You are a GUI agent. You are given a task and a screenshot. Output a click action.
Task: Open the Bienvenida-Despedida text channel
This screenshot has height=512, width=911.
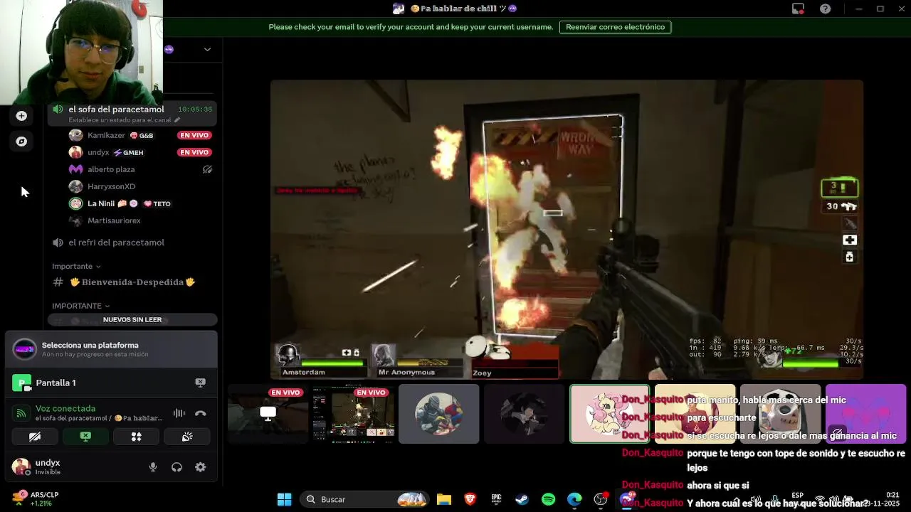coord(132,282)
